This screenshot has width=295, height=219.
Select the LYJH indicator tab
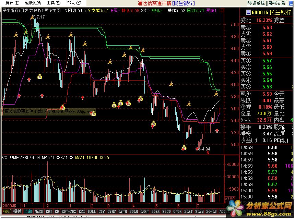[x=123, y=212]
